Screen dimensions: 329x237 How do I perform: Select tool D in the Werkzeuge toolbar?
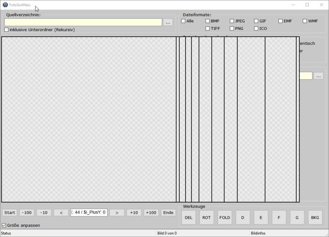(243, 217)
